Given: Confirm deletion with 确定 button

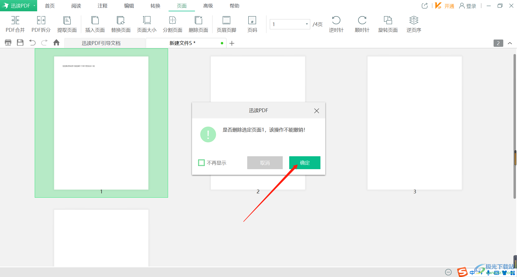Looking at the screenshot, I should click(305, 163).
